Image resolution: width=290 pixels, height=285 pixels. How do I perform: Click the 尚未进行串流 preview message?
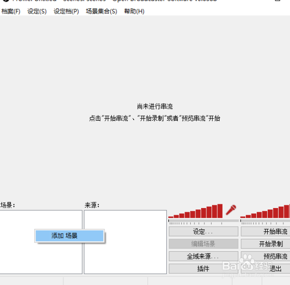point(155,106)
